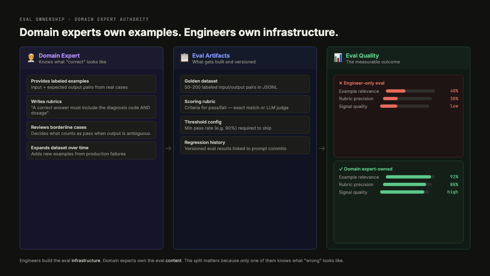
Task: Click the green "high" signal value
Action: pyautogui.click(x=452, y=192)
